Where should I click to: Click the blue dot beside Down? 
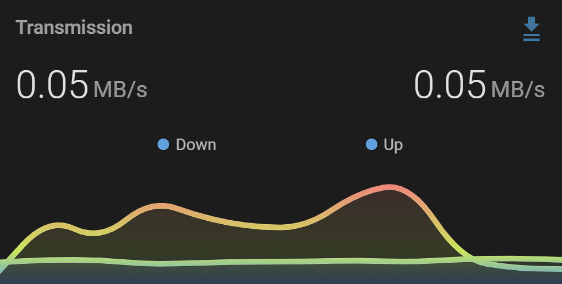(163, 145)
